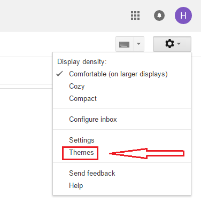Choose Configure inbox menu item
The width and height of the screenshot is (201, 204).
click(122, 119)
